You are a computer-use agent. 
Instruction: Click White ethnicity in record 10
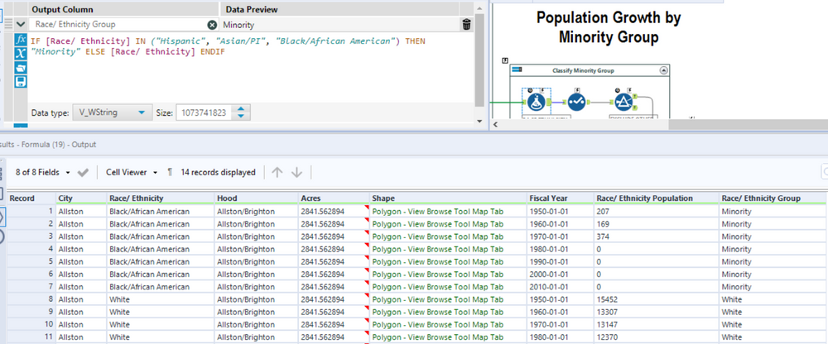pyautogui.click(x=119, y=324)
